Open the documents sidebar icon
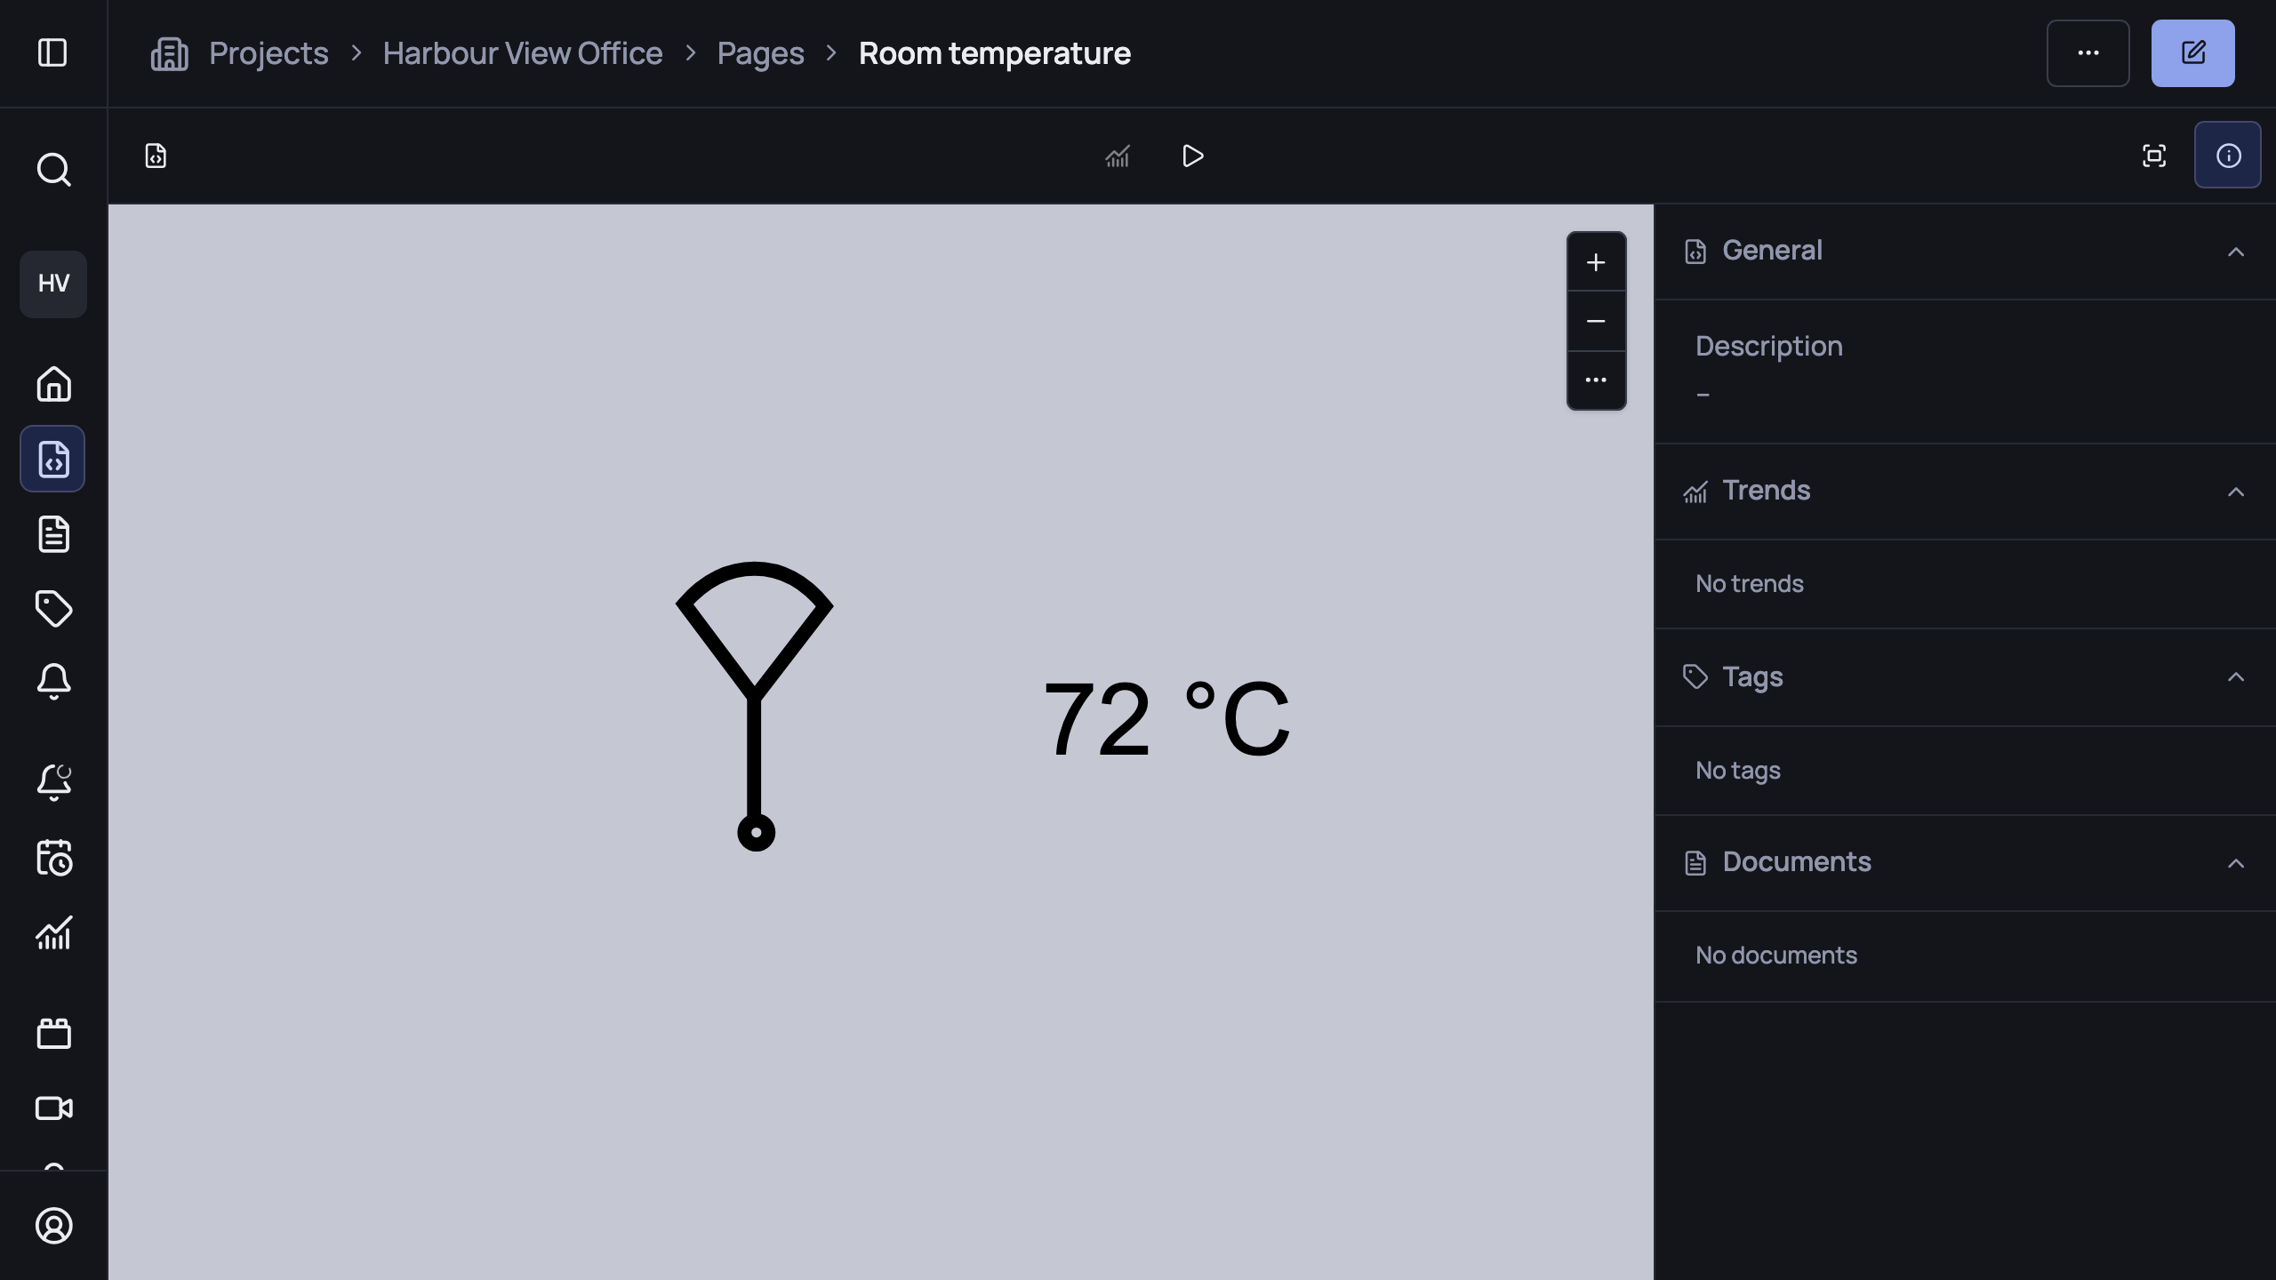Screen dimensions: 2276x1280 tap(53, 534)
